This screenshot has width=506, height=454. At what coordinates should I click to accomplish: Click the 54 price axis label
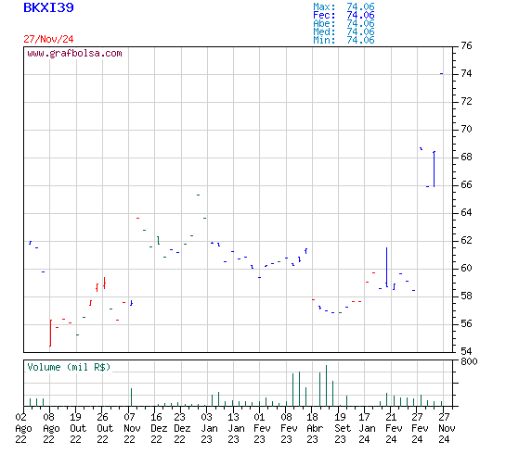tap(466, 351)
